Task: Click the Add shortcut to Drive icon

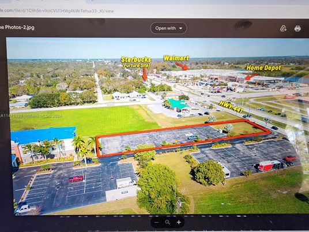Action: click(283, 29)
